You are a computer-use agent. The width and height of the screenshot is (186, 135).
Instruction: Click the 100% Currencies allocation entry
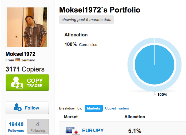click(81, 44)
